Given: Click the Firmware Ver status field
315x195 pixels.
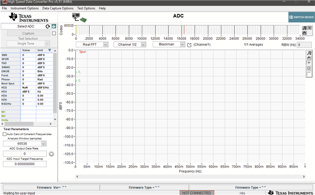Looking at the screenshot, I should coord(51,187).
